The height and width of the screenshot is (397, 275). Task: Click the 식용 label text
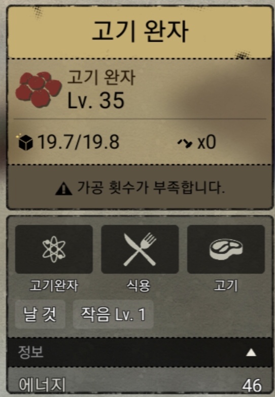[139, 286]
